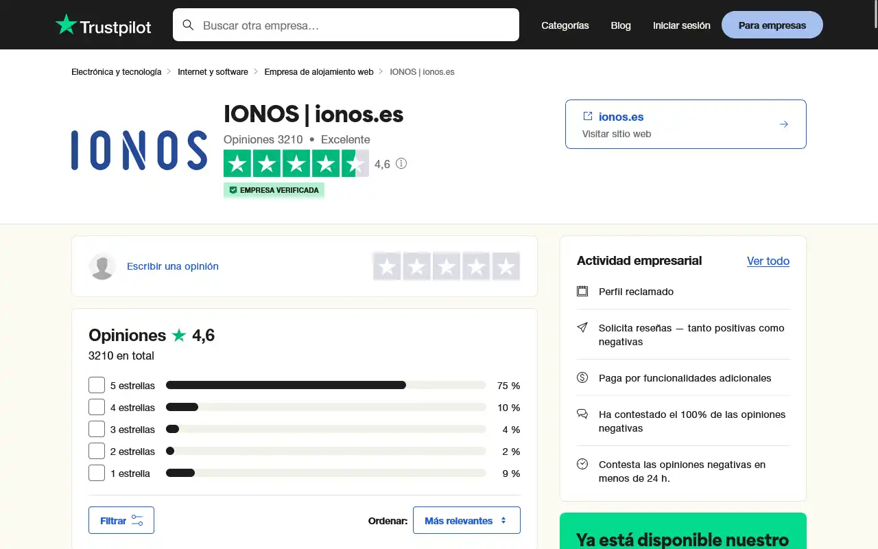Screen dimensions: 878x549
Task: Check the 1 estrella filter checkbox
Action: [97, 473]
